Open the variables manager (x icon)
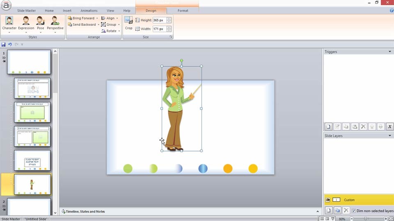 389,126
